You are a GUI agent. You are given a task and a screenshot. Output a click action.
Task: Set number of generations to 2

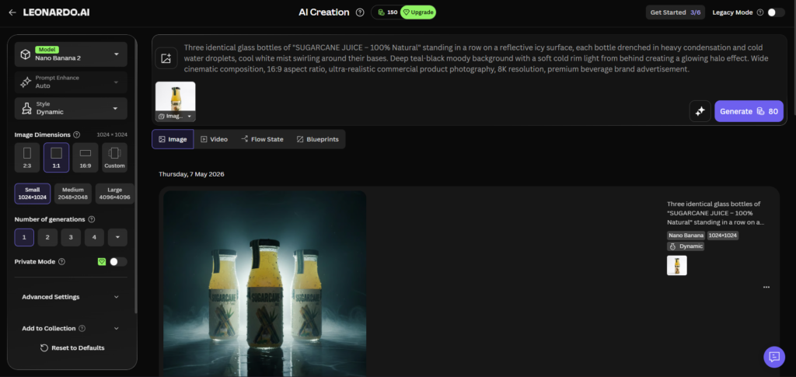point(47,237)
